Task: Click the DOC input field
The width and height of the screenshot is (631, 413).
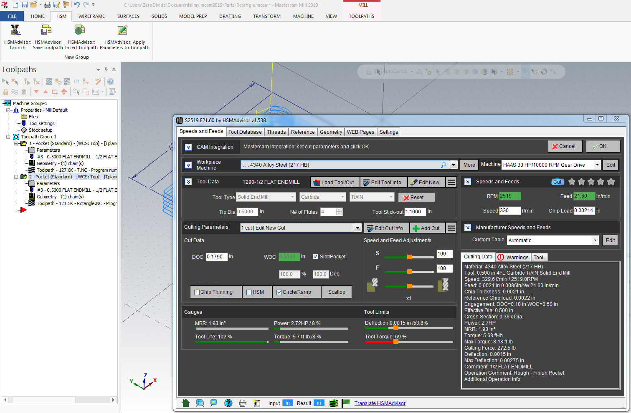Action: [x=216, y=257]
